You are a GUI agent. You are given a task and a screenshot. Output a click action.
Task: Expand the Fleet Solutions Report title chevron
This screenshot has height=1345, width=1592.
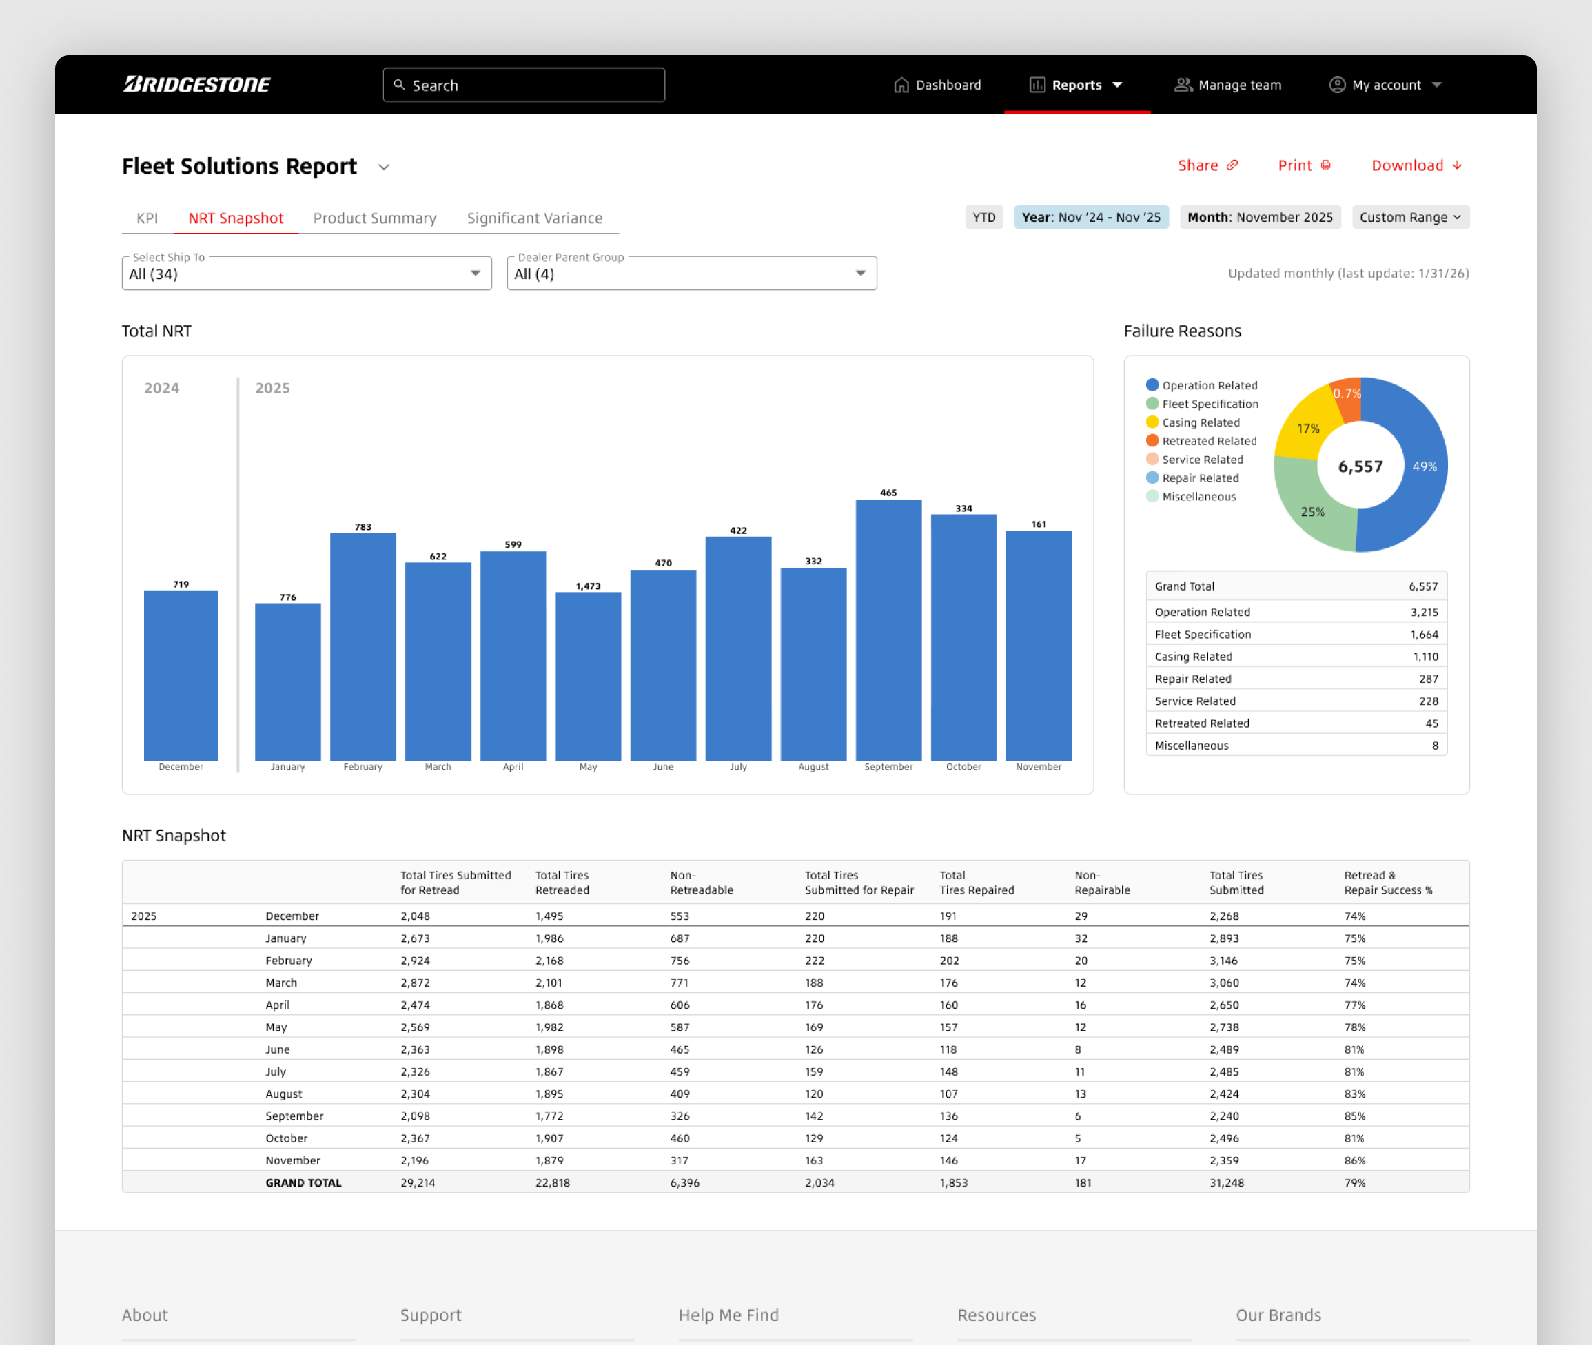[x=385, y=167]
